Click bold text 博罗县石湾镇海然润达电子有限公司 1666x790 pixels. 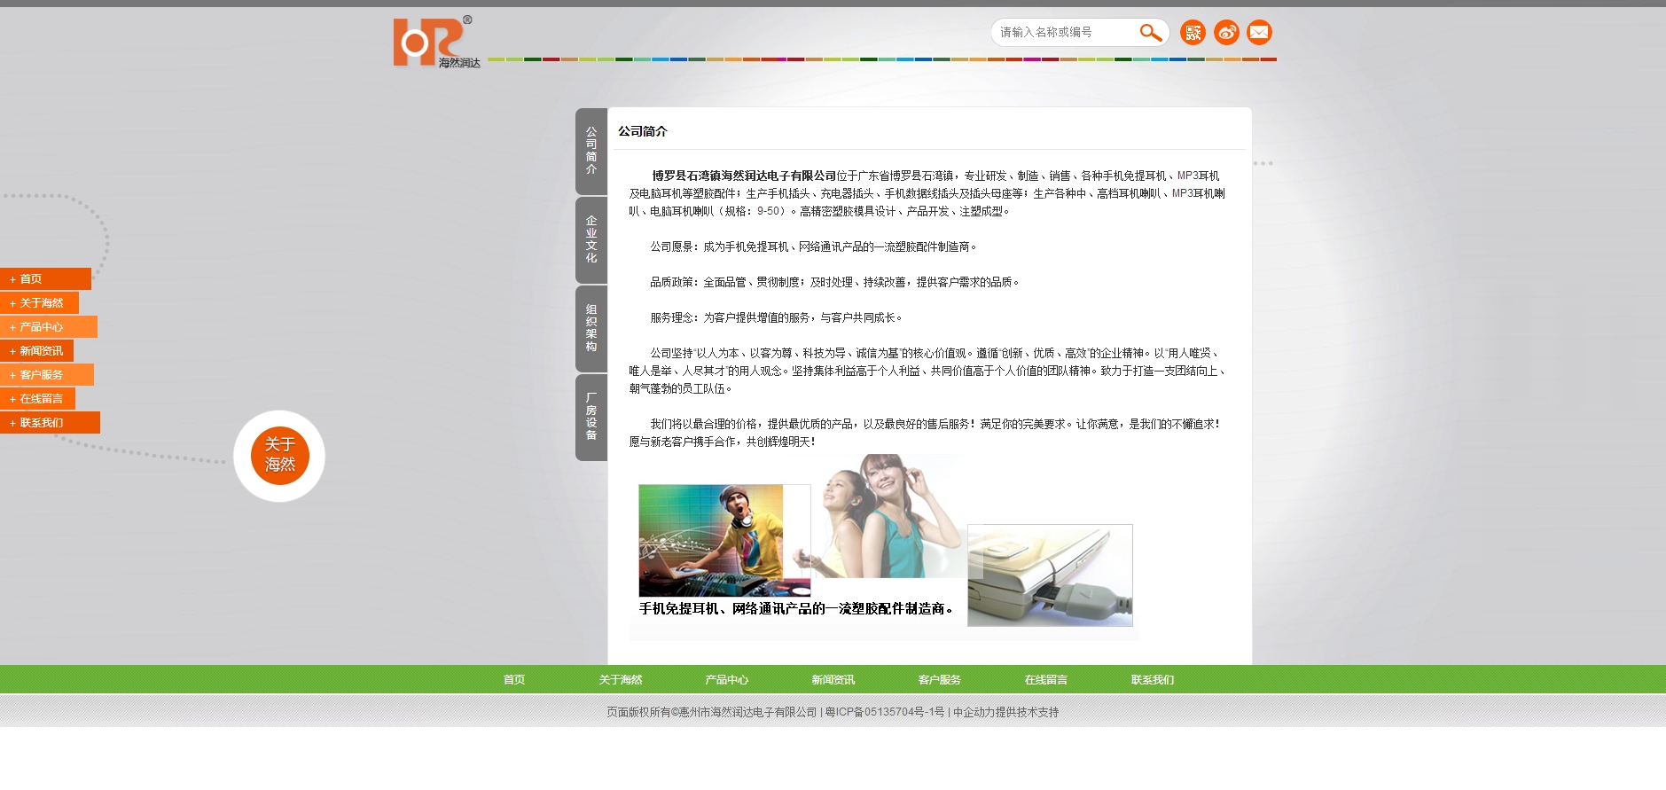pyautogui.click(x=744, y=176)
